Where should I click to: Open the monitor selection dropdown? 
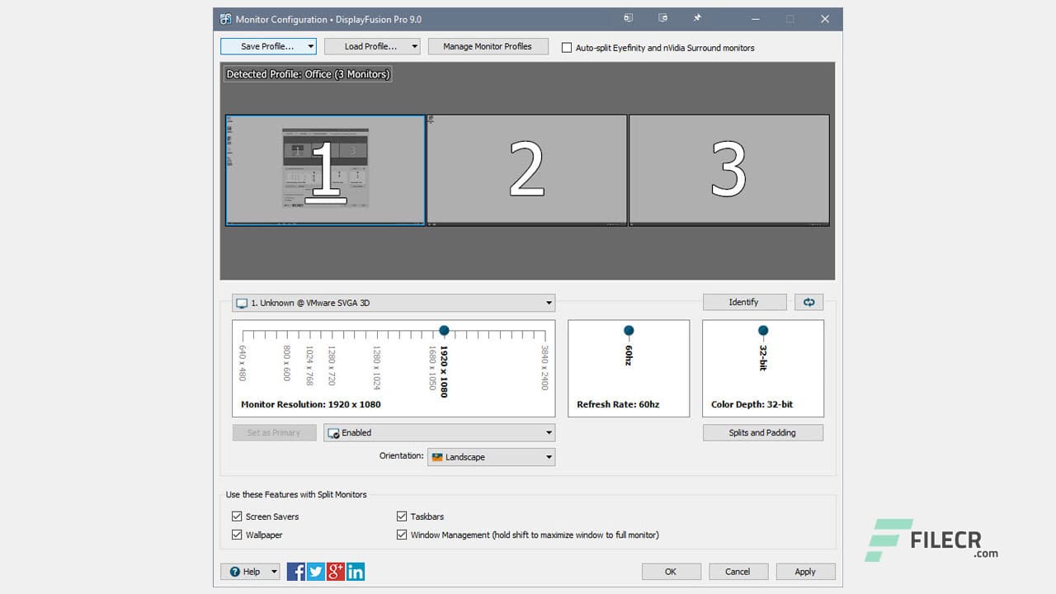coord(548,302)
